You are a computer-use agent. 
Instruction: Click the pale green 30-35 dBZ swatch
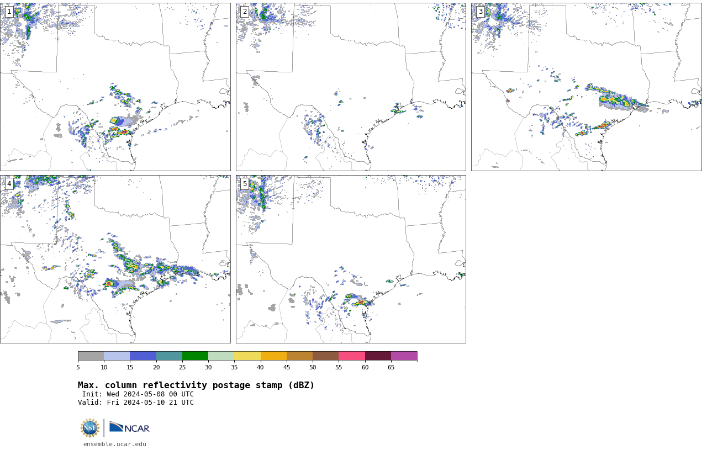pos(221,356)
